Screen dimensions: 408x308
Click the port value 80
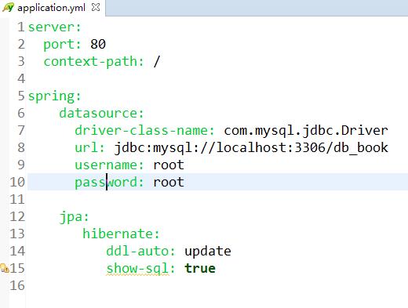click(x=98, y=44)
